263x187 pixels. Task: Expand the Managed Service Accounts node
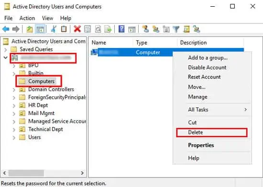(14, 122)
